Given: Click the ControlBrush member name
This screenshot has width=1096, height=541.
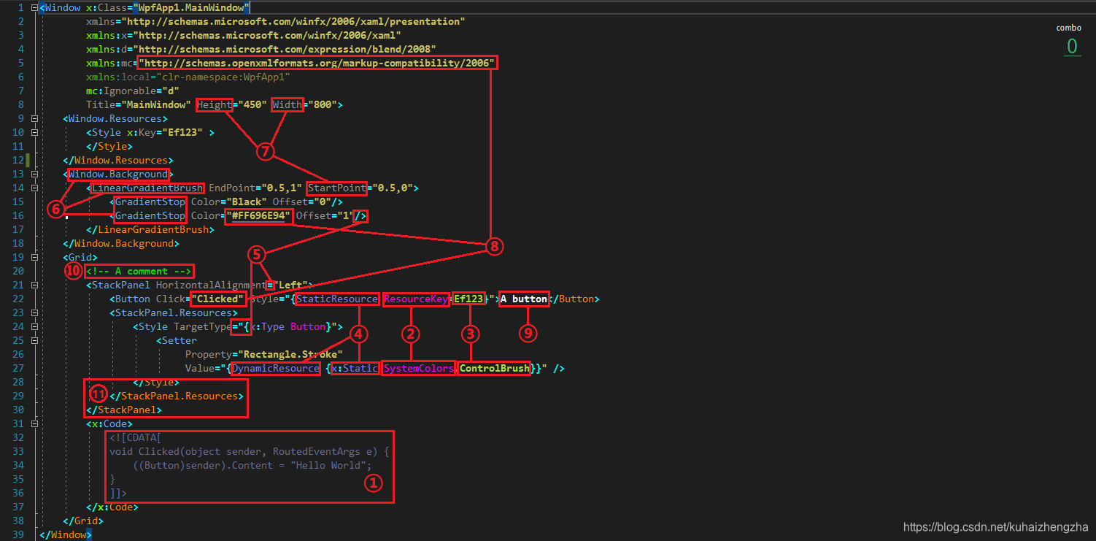Looking at the screenshot, I should pyautogui.click(x=495, y=369).
